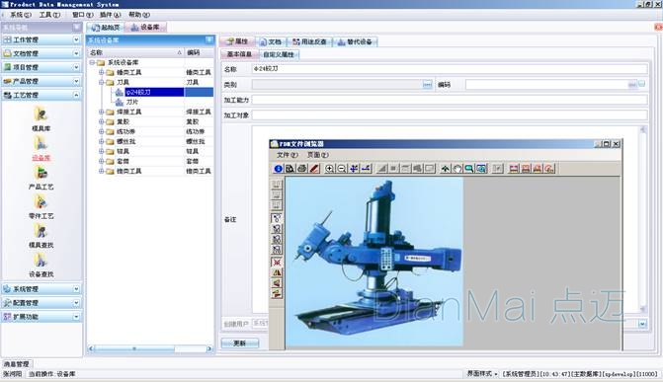
Task: Select the hand pan tool in viewer
Action: pos(457,169)
